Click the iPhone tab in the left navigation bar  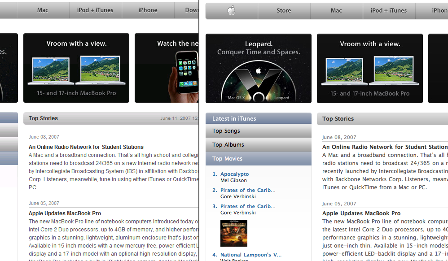pos(148,10)
